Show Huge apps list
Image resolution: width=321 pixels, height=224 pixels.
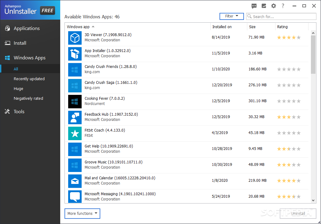(18, 89)
